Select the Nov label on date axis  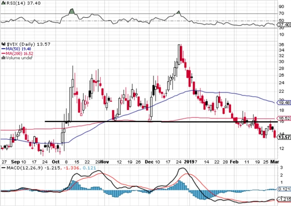pyautogui.click(x=105, y=161)
